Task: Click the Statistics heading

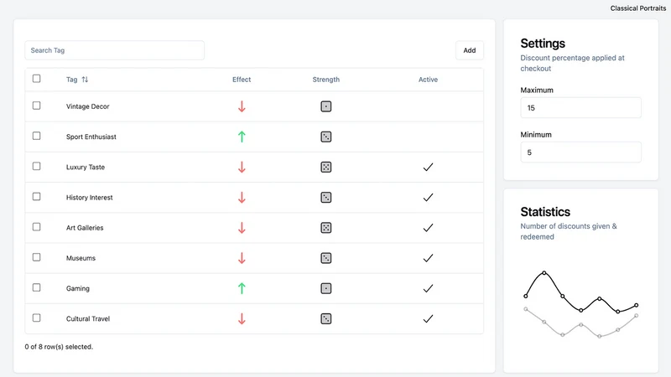Action: [545, 212]
